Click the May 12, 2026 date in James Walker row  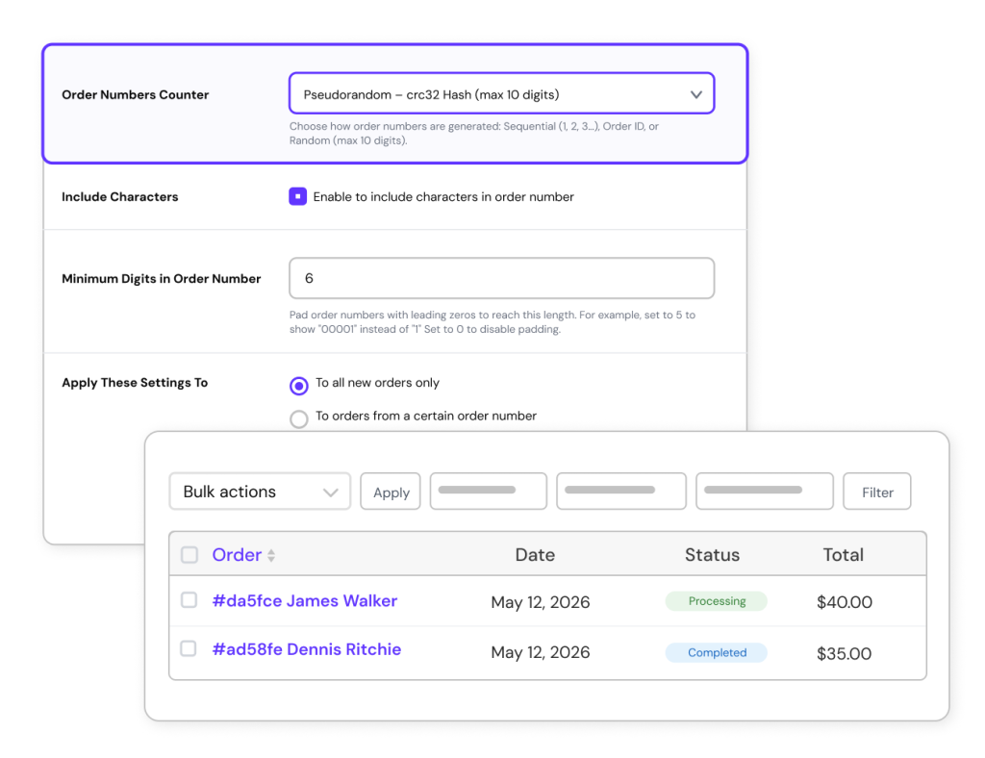[541, 602]
